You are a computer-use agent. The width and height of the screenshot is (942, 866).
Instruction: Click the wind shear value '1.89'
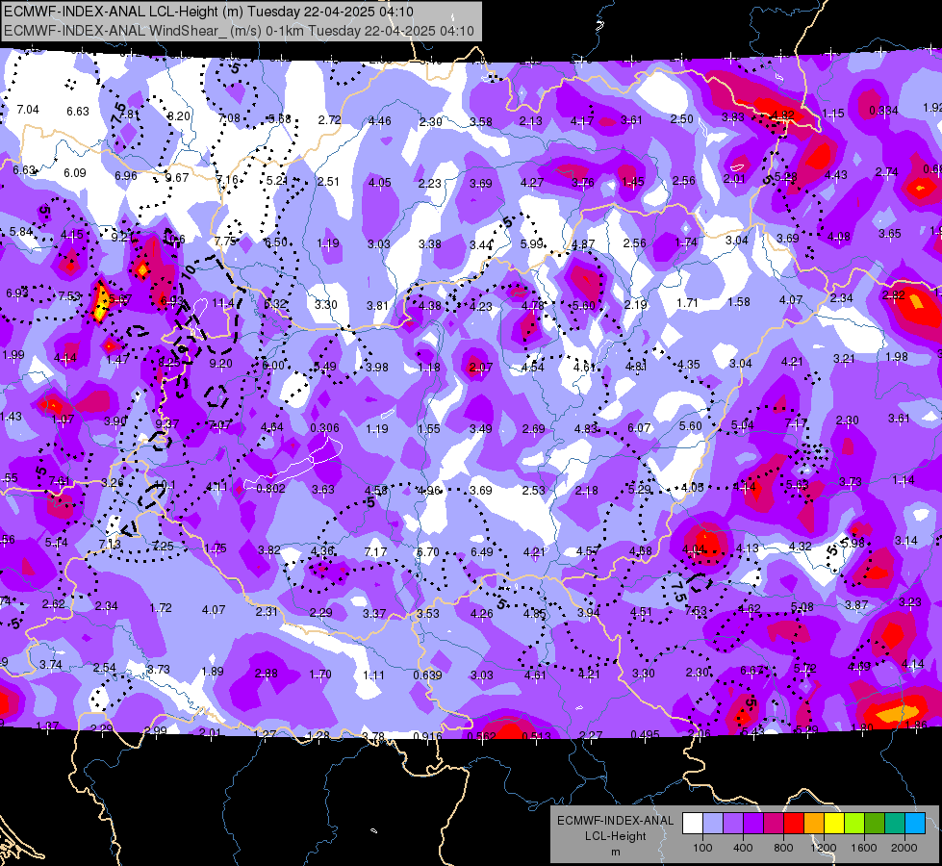tap(213, 672)
